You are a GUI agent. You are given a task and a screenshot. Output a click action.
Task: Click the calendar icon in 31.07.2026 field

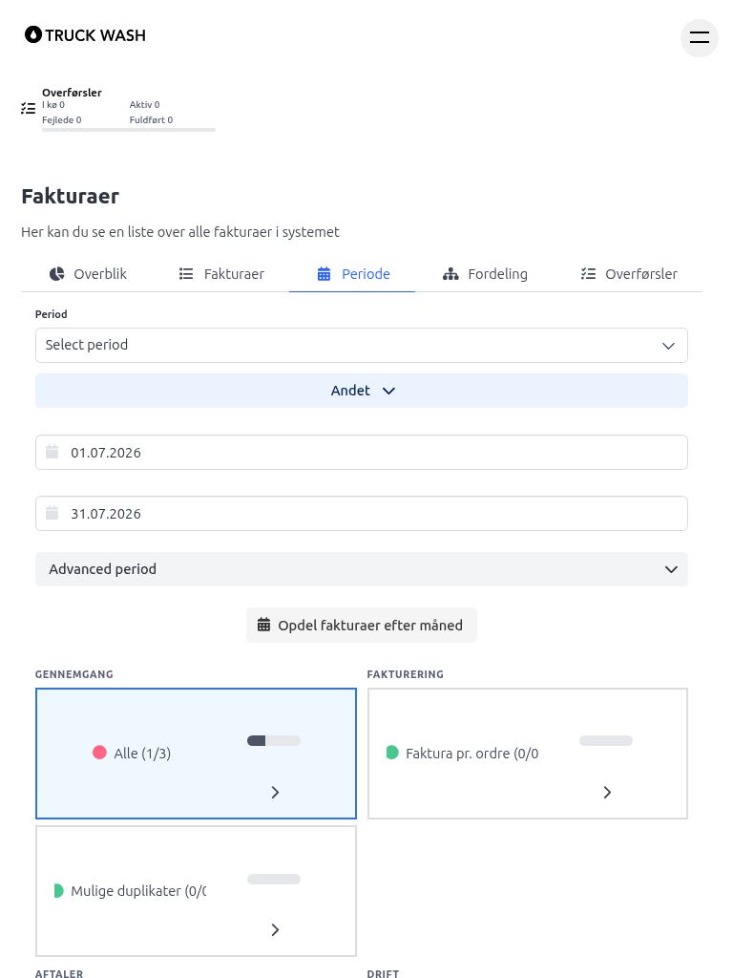[52, 513]
